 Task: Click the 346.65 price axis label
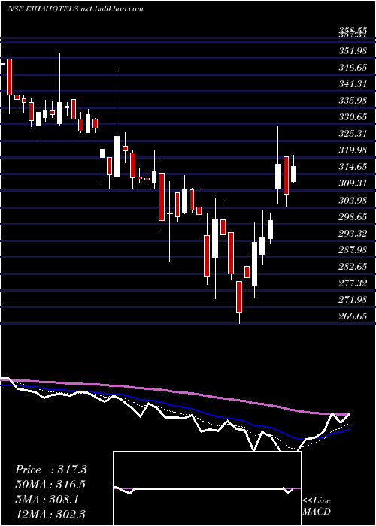coord(353,68)
